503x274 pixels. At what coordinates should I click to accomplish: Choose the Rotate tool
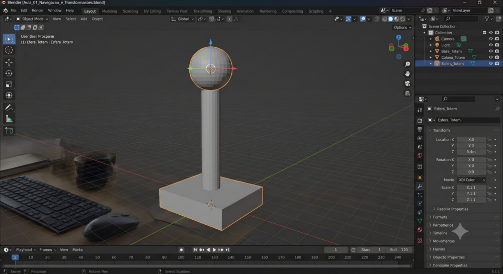point(9,73)
